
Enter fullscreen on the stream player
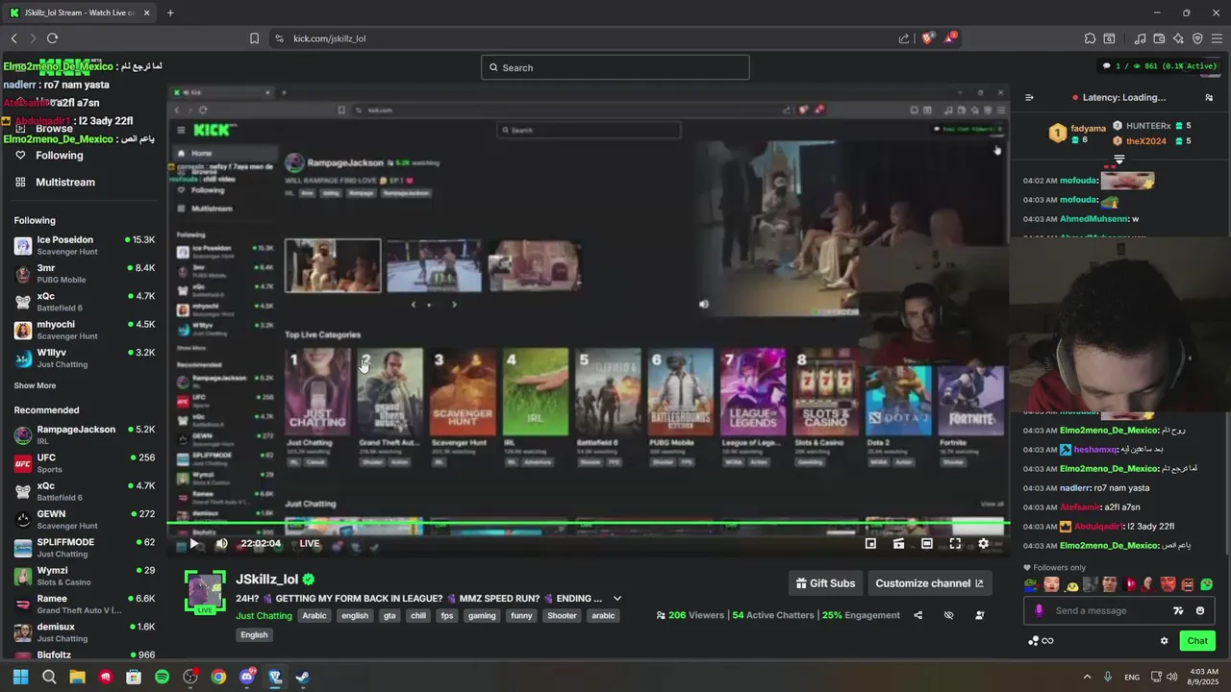click(955, 543)
